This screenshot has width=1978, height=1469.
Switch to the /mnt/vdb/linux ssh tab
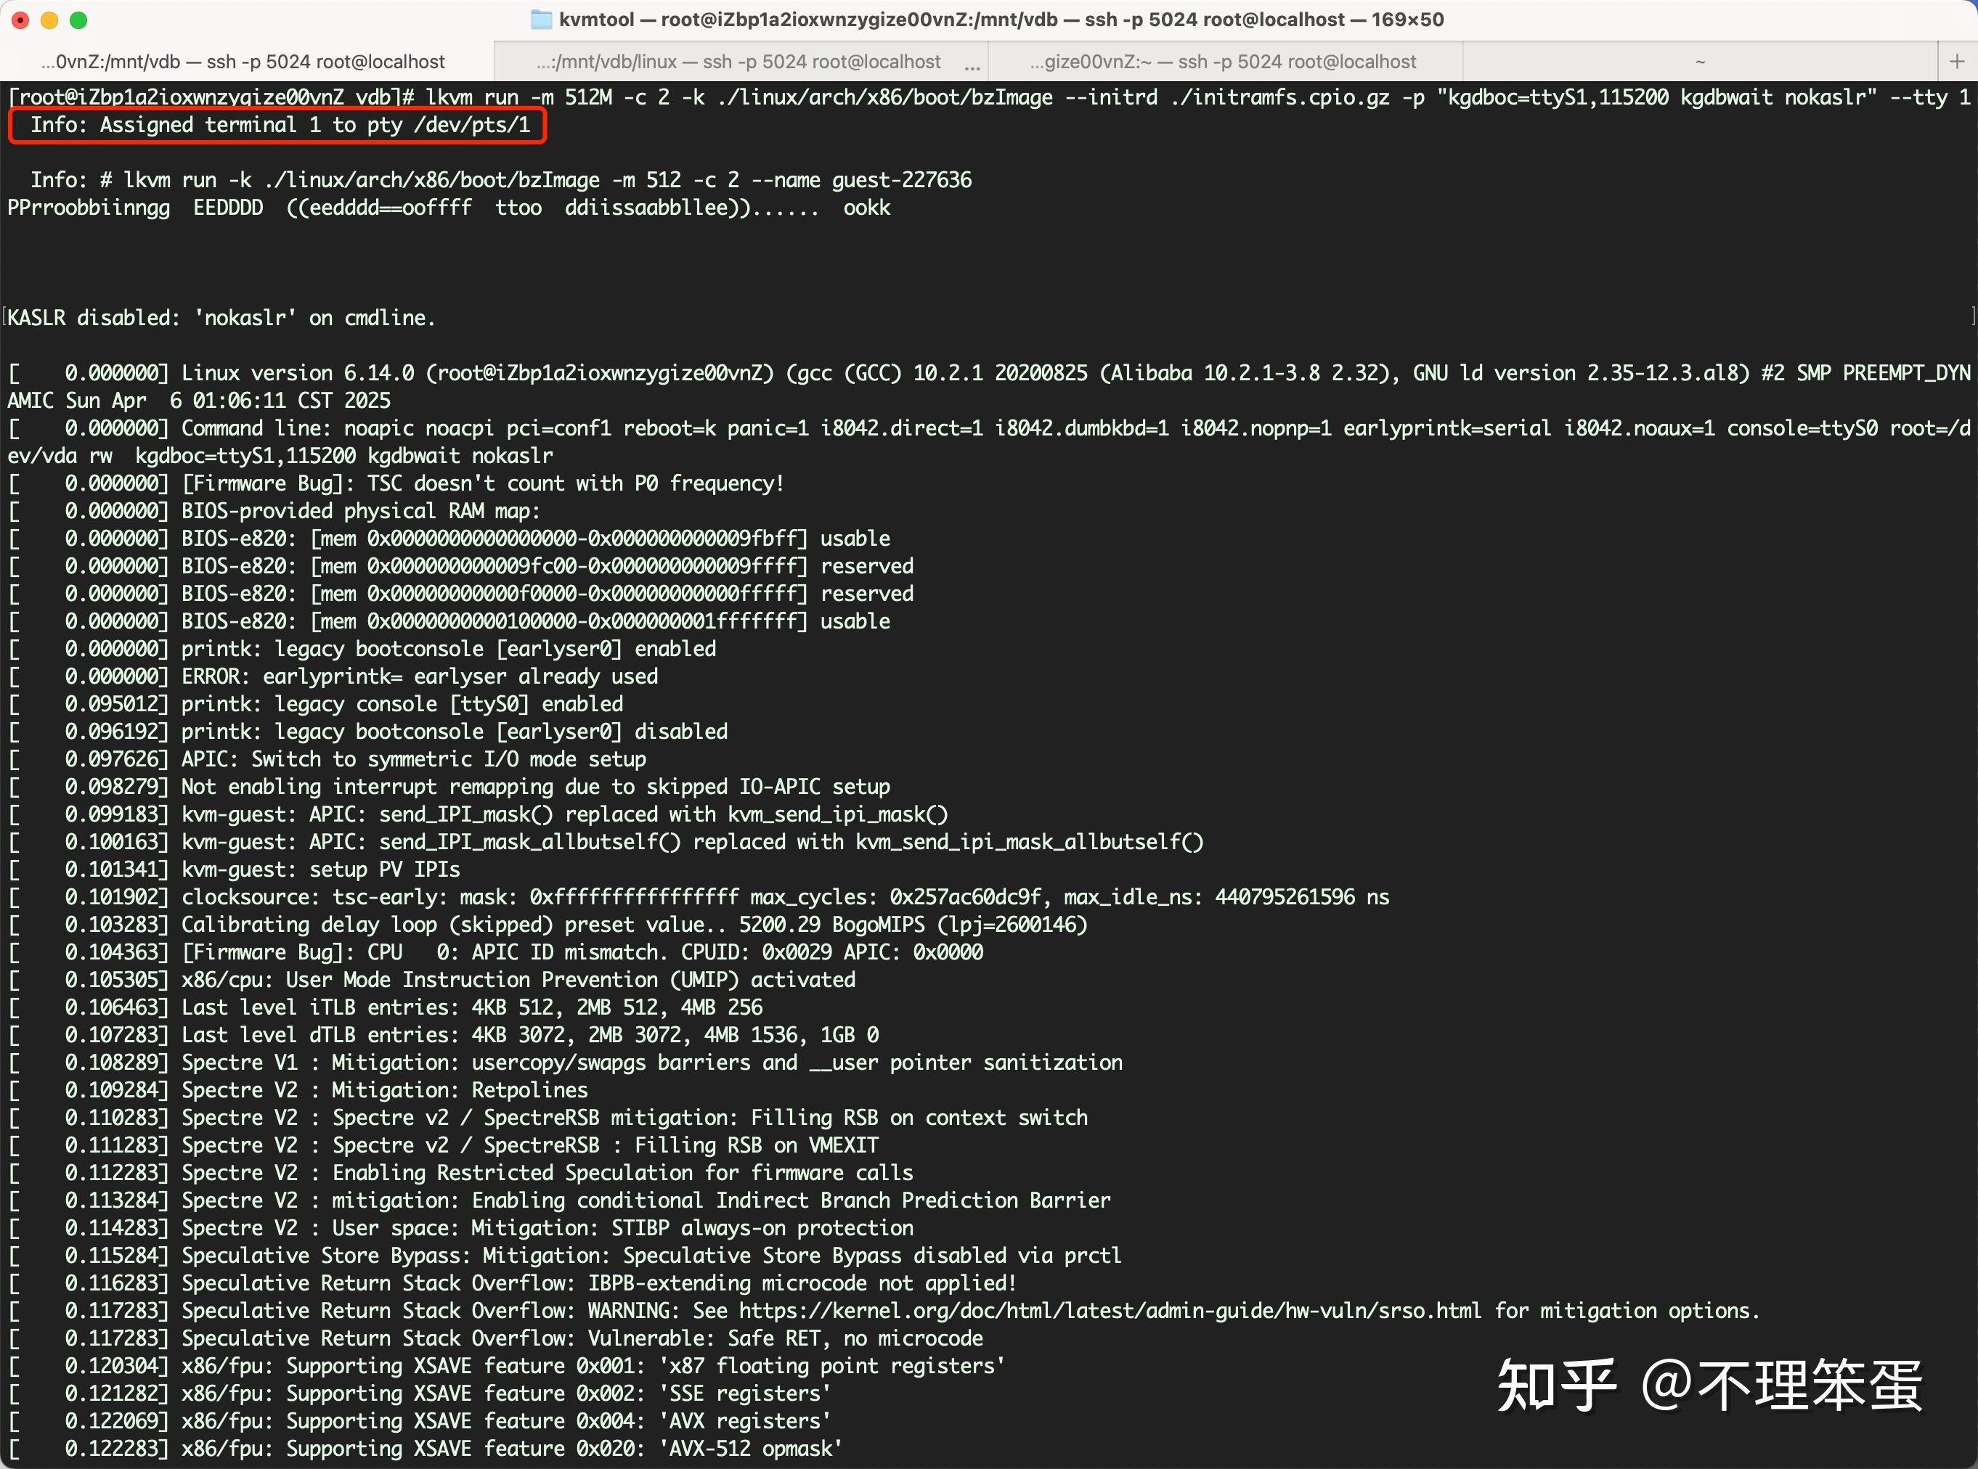pyautogui.click(x=738, y=60)
